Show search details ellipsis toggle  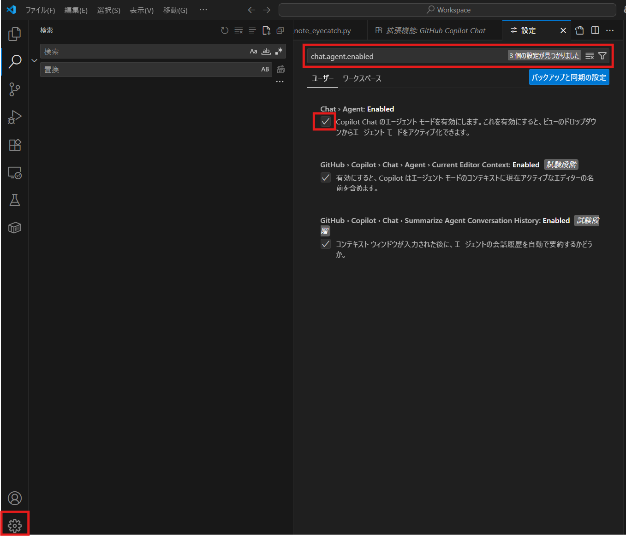[280, 82]
